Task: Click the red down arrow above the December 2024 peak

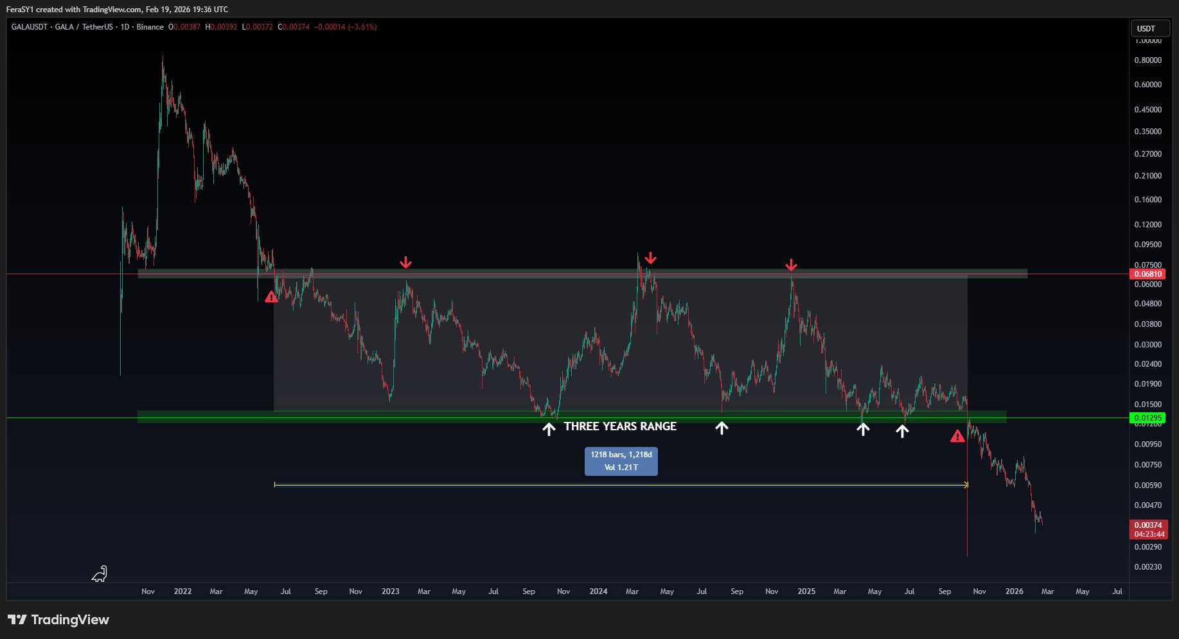Action: point(791,265)
